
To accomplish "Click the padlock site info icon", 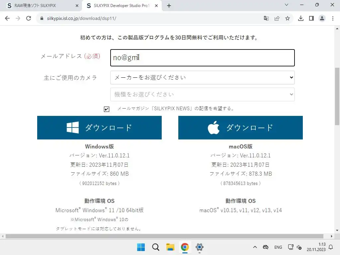I will (x=42, y=19).
